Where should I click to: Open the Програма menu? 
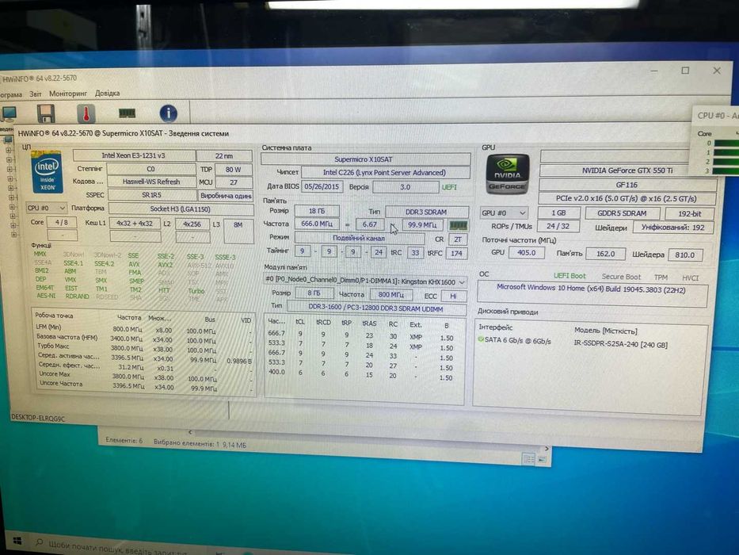(x=10, y=94)
